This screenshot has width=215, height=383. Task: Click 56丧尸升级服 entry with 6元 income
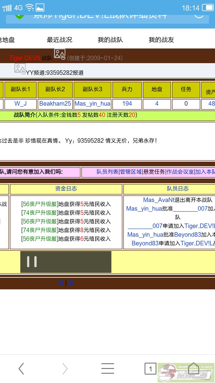coord(40,239)
